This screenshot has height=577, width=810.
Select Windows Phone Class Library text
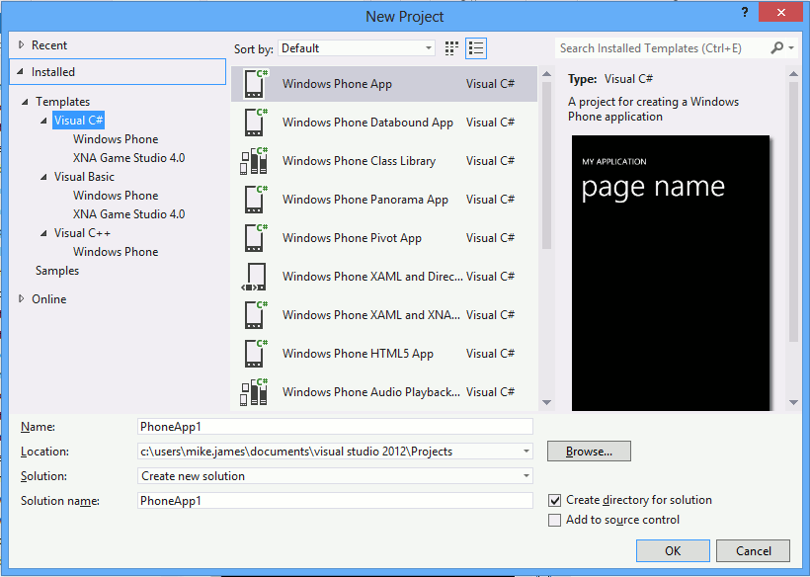tap(359, 161)
